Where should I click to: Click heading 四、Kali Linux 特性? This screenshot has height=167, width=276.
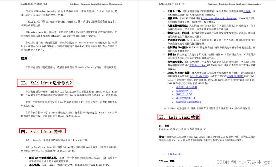42,131
